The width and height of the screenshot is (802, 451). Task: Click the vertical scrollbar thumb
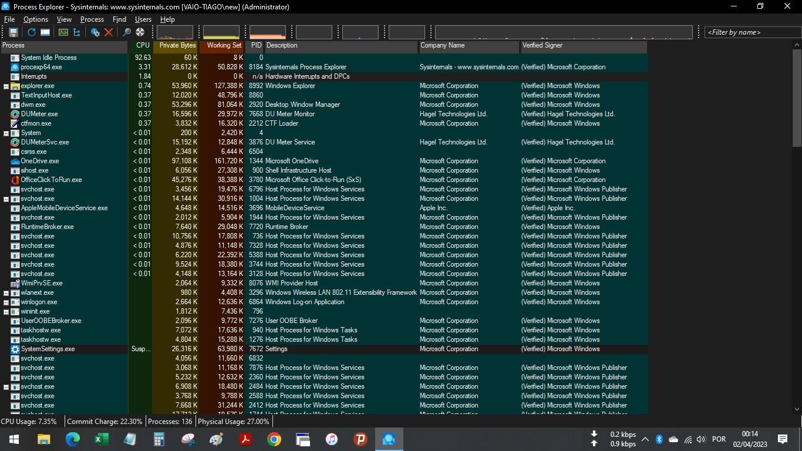(x=797, y=98)
